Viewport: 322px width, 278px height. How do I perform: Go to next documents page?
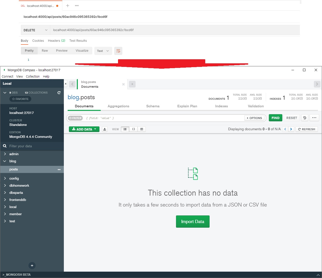tap(291, 129)
